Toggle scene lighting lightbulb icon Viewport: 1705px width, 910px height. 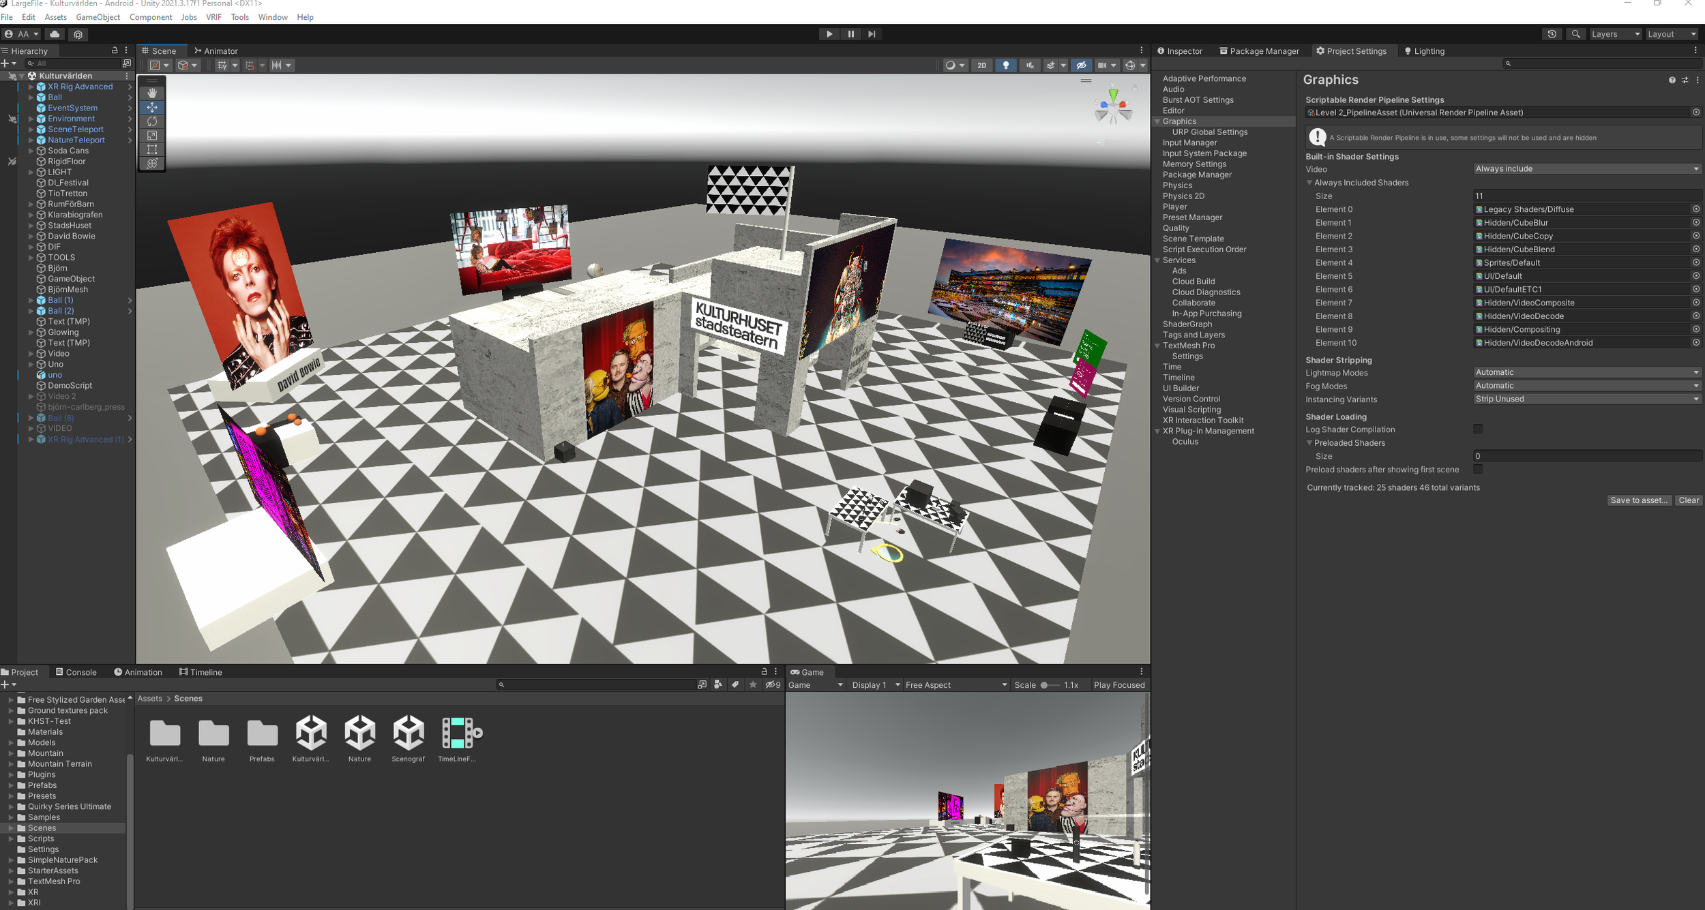tap(1006, 65)
